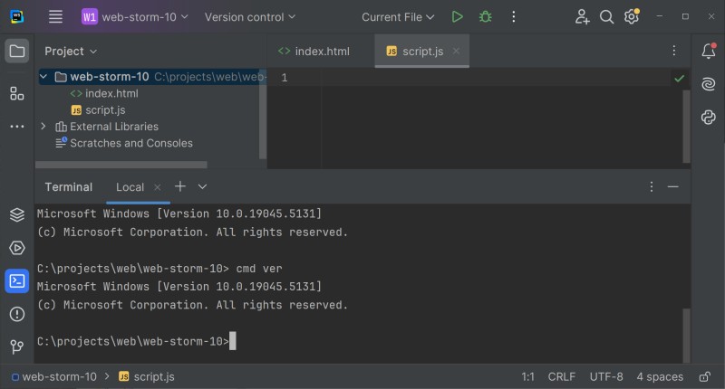The width and height of the screenshot is (725, 389).
Task: Click the green Run button
Action: coord(458,17)
